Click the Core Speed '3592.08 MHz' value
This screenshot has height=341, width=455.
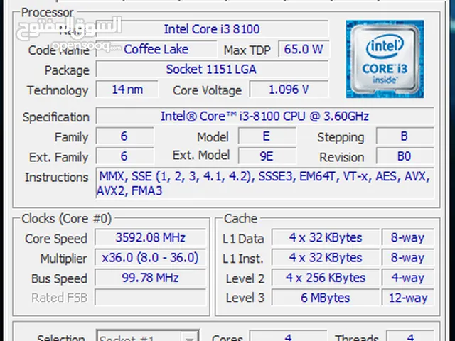pyautogui.click(x=150, y=237)
